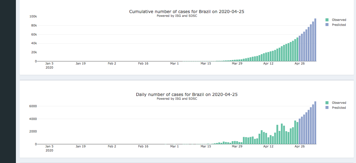The height and width of the screenshot is (163, 356).
Task: Select the tallest predicted bar in daily chart
Action: click(x=315, y=123)
